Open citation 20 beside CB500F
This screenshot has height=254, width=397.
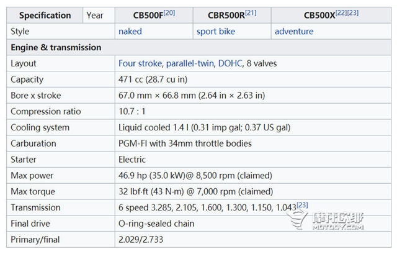pyautogui.click(x=169, y=12)
